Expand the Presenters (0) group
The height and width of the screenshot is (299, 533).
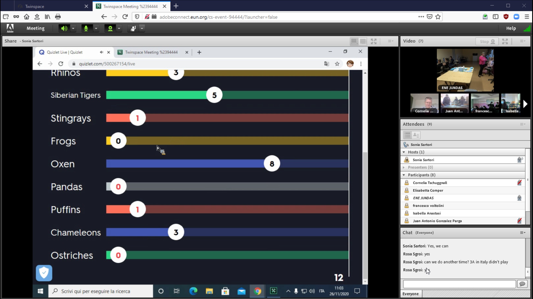point(404,167)
